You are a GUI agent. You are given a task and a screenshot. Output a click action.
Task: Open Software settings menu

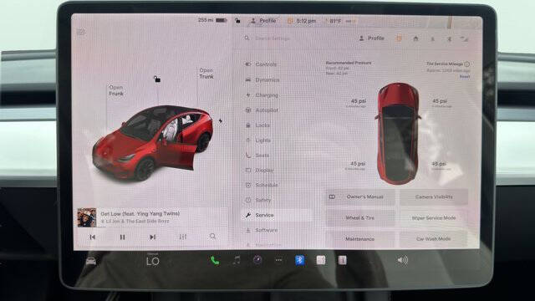pyautogui.click(x=262, y=230)
